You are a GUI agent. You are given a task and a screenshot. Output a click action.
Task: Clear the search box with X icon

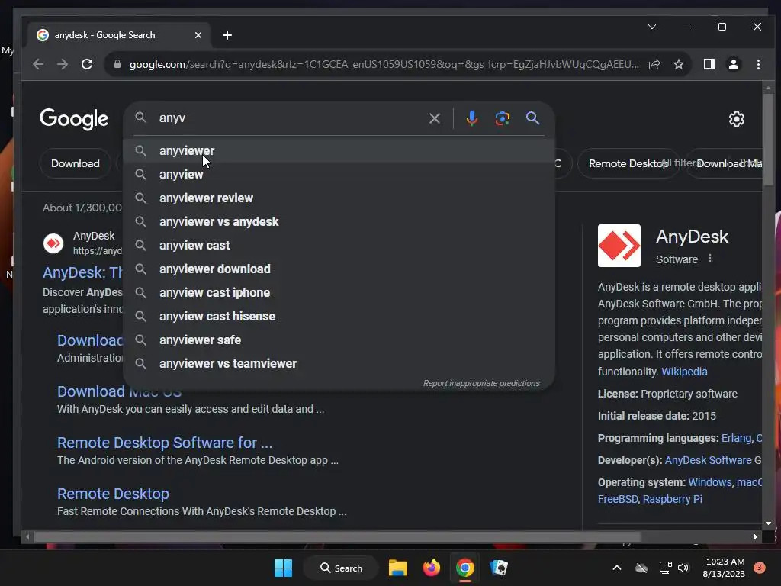(434, 118)
